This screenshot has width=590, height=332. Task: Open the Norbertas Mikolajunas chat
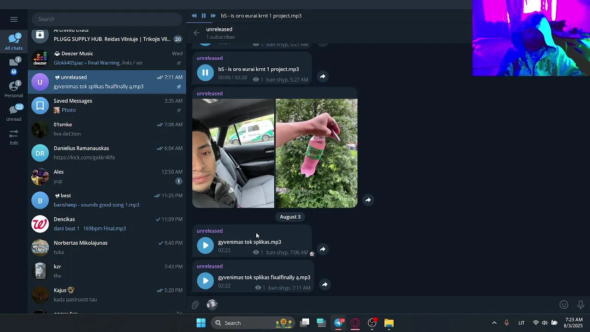tap(107, 248)
